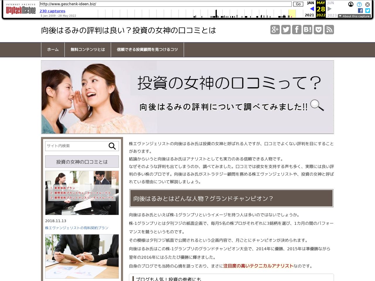Go to previous capture with left arrow

pyautogui.click(x=312, y=9)
